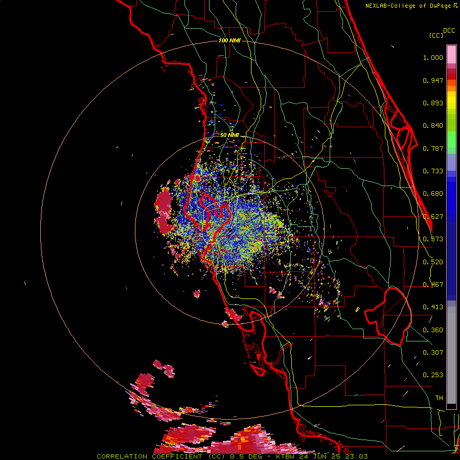460x460 pixels.
Task: Select the 0.947 color scale value
Action: click(433, 80)
